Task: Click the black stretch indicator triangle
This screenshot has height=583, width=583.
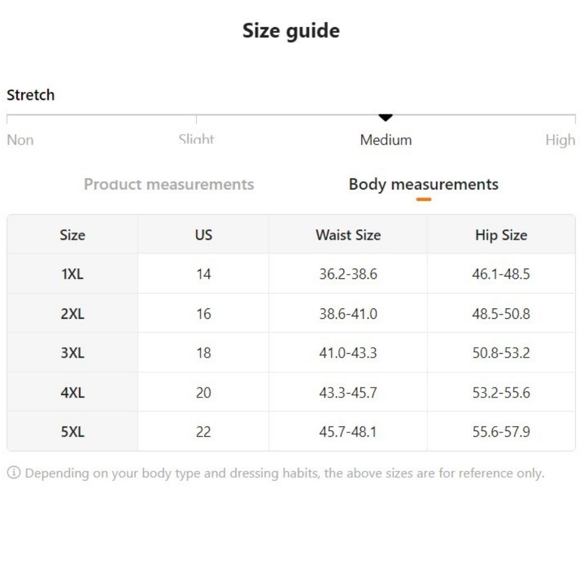Action: point(385,118)
